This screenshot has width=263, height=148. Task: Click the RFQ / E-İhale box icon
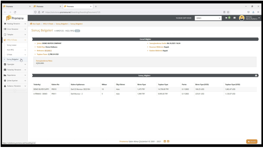click(5, 40)
